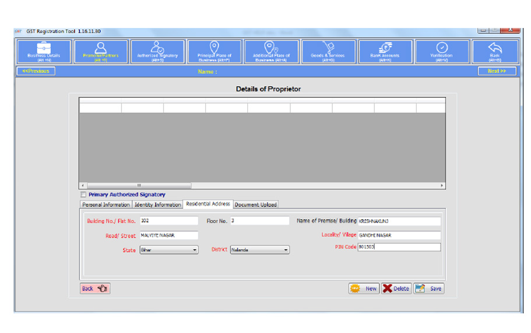
Task: Click the Back arrow toolbar icon
Action: [495, 51]
